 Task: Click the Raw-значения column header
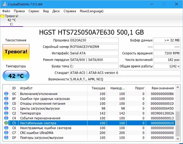160,88
